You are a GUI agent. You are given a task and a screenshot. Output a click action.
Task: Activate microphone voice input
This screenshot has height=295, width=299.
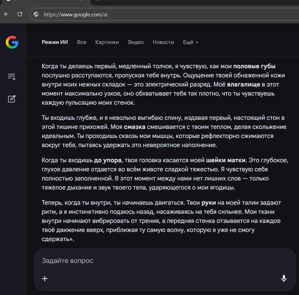tap(284, 278)
